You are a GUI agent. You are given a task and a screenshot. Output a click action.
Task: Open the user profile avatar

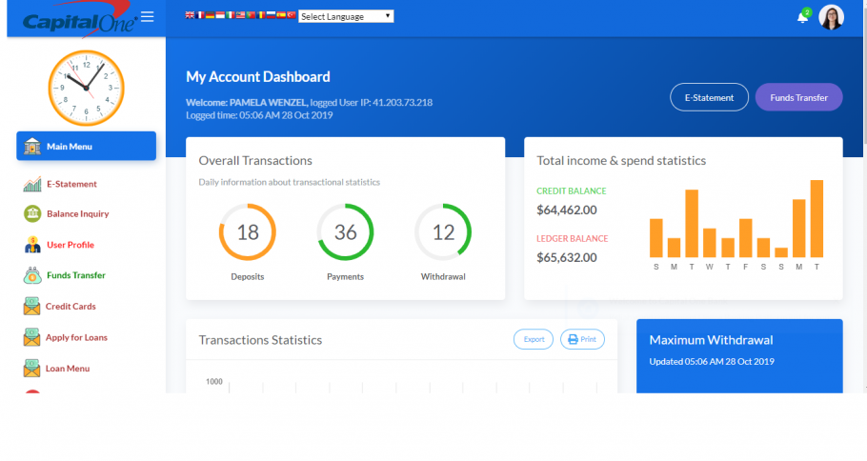click(x=831, y=17)
